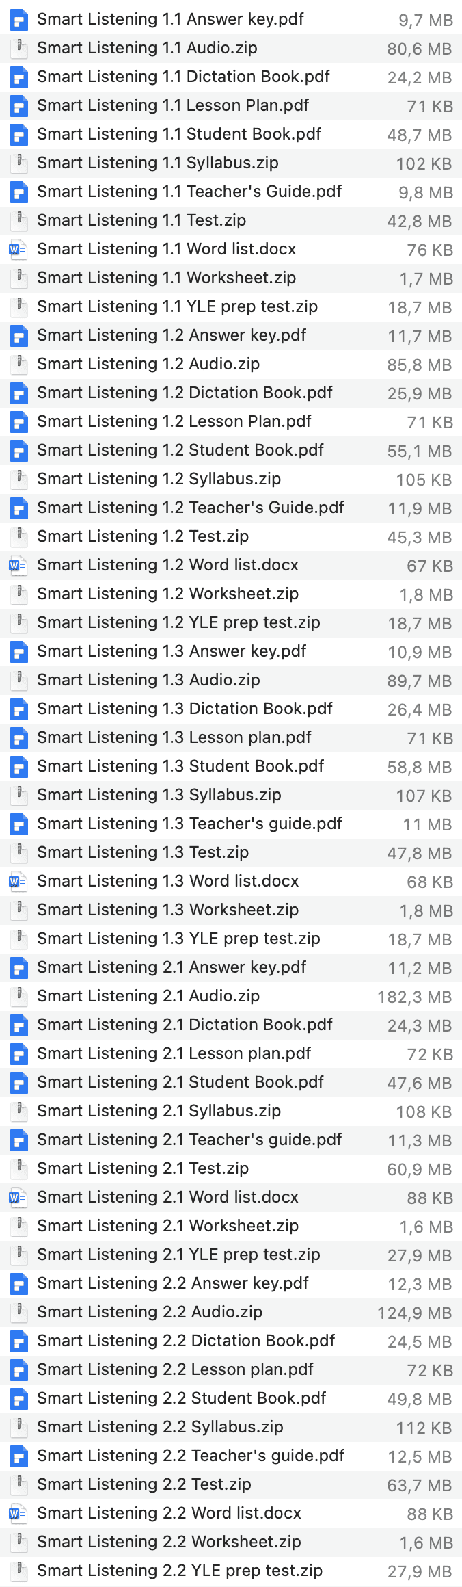The width and height of the screenshot is (462, 1587).
Task: Click the zip icon of Smart Listening 1.1 Audio.zip
Action: [19, 49]
